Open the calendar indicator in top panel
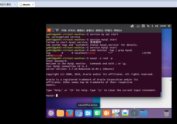This screenshot has height=124, width=177. pyautogui.click(x=143, y=26)
